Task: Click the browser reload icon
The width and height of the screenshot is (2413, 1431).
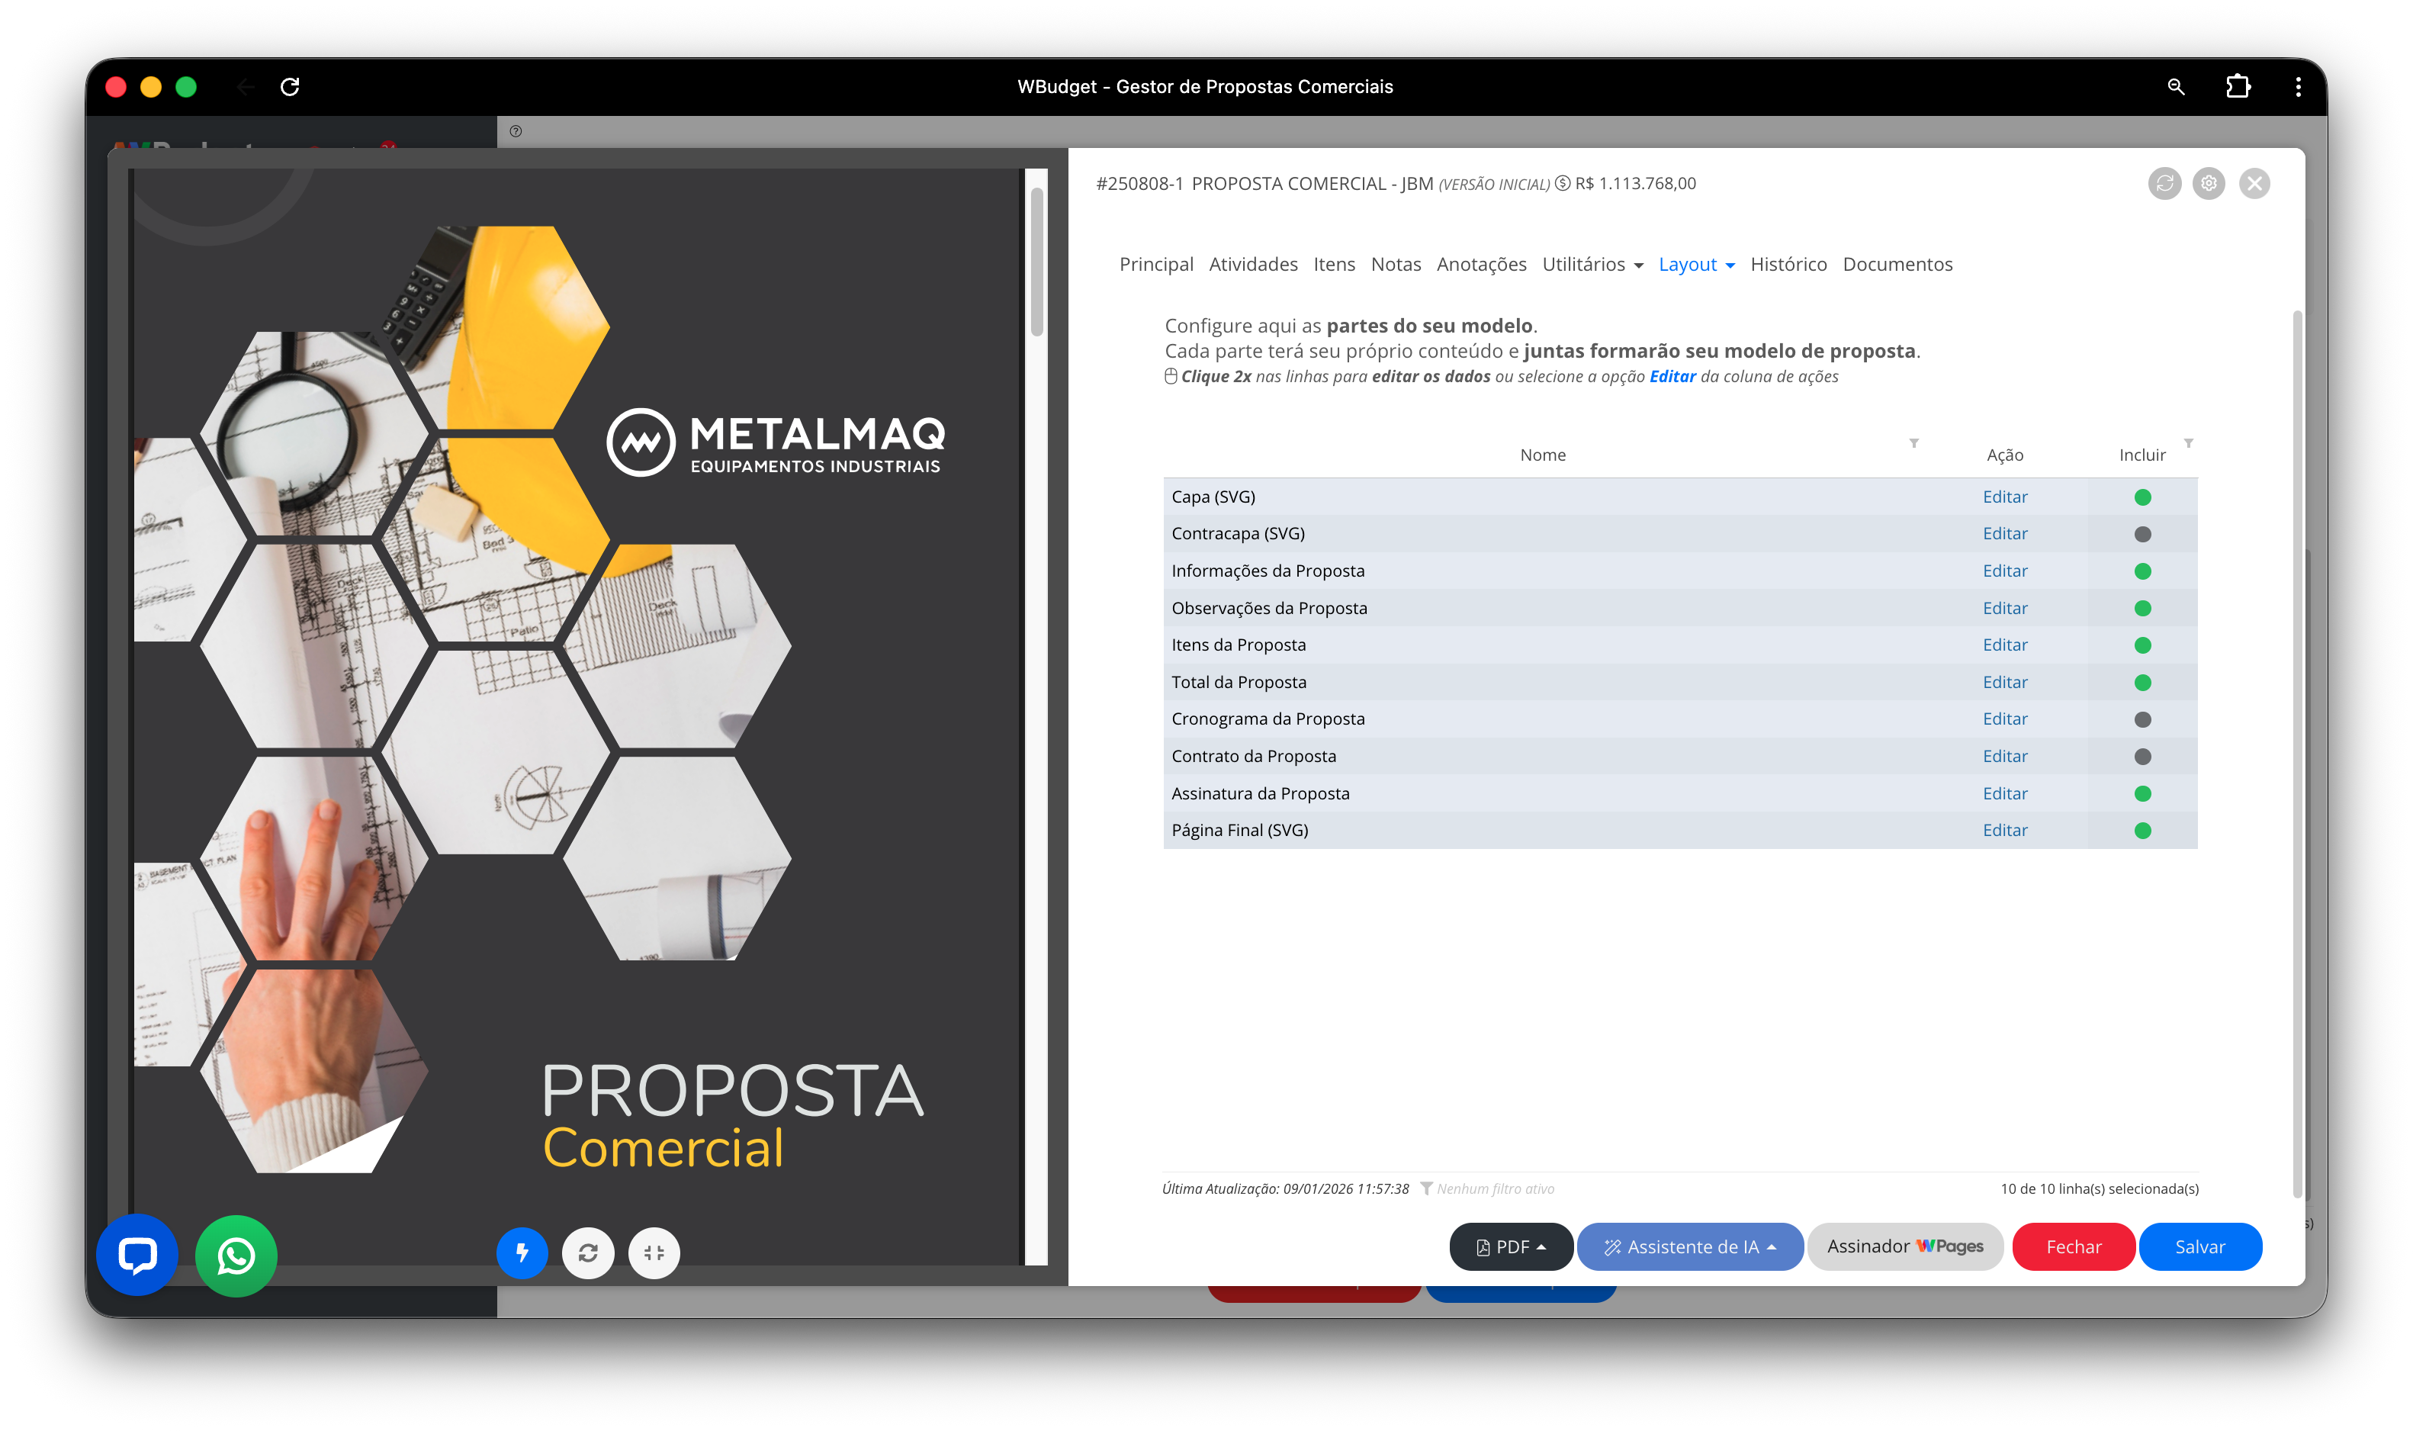Action: coord(290,87)
